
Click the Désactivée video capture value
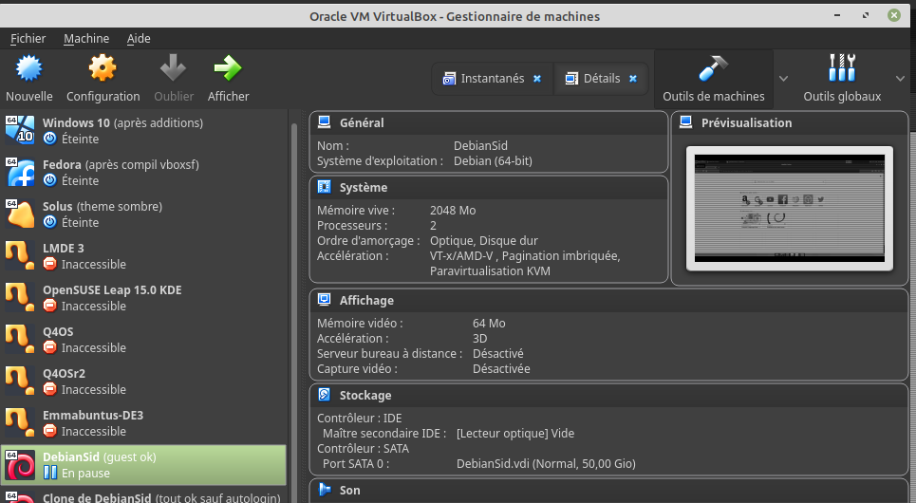tap(501, 368)
